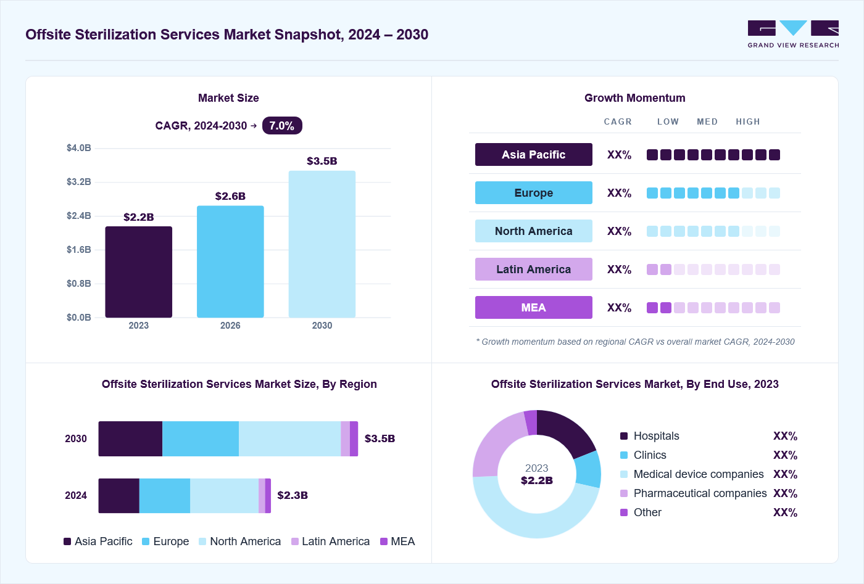The image size is (864, 584).
Task: Click the 'Medical device companies' legend text
Action: pyautogui.click(x=699, y=474)
